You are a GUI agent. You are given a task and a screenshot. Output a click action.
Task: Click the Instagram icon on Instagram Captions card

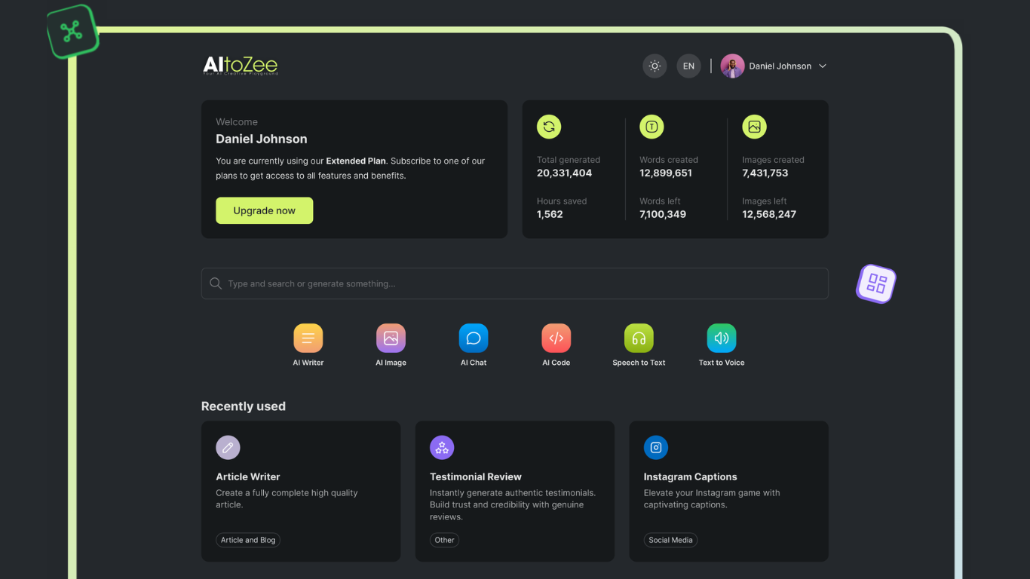pyautogui.click(x=655, y=447)
